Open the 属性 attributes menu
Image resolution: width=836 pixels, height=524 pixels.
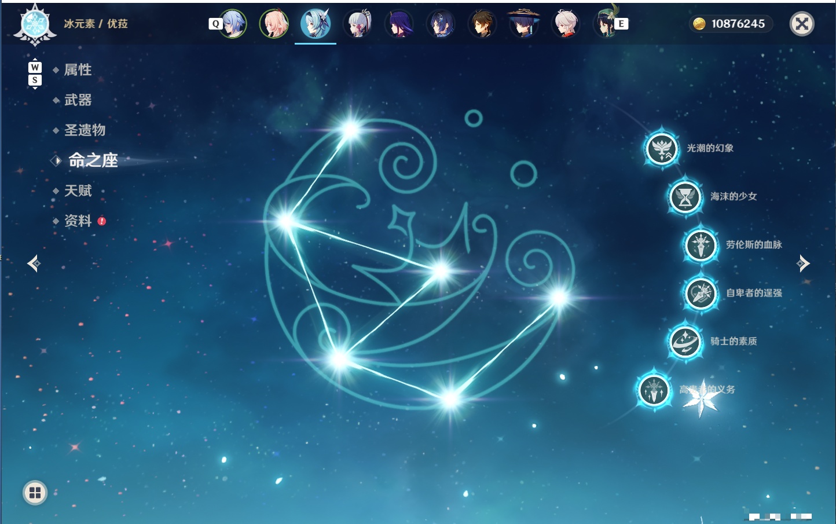click(78, 70)
